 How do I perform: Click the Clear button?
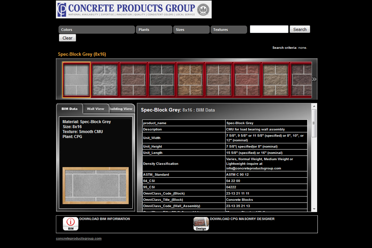[67, 38]
